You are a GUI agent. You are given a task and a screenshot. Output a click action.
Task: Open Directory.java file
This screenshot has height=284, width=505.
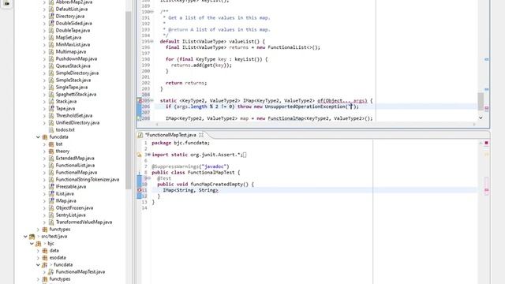point(70,16)
